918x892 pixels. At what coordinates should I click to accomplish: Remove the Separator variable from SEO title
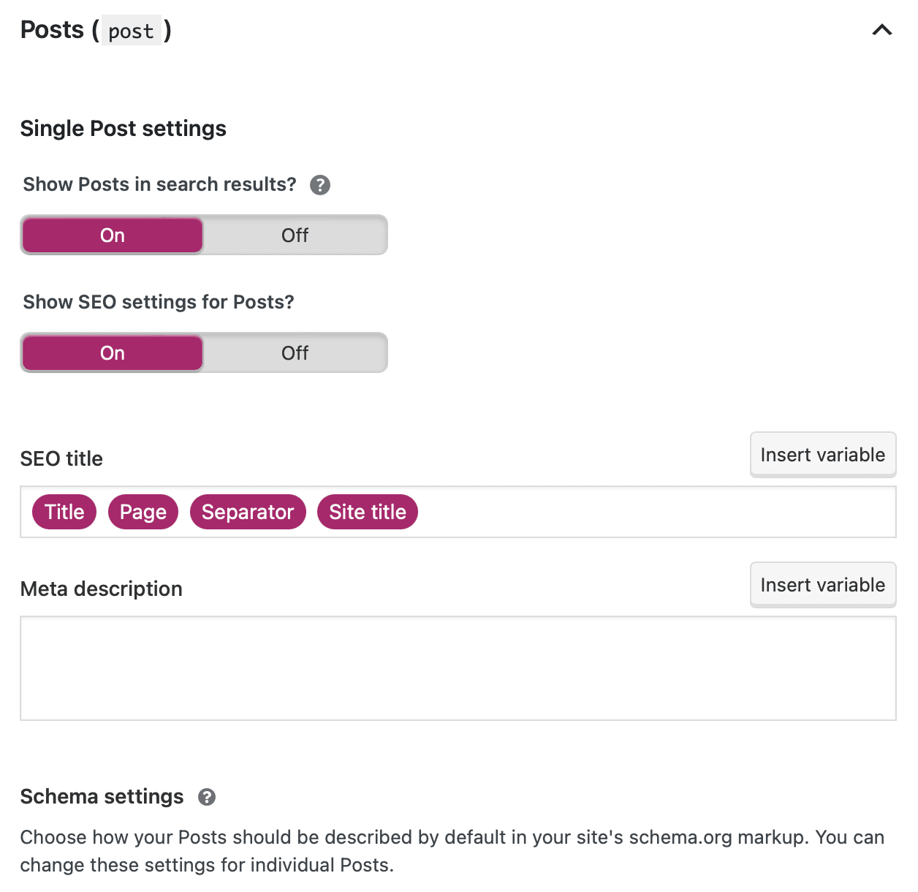coord(248,512)
